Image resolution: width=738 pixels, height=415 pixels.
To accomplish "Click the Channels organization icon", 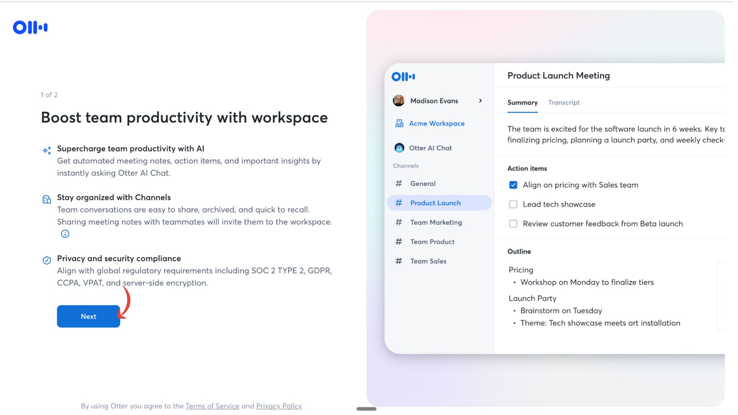I will (47, 199).
